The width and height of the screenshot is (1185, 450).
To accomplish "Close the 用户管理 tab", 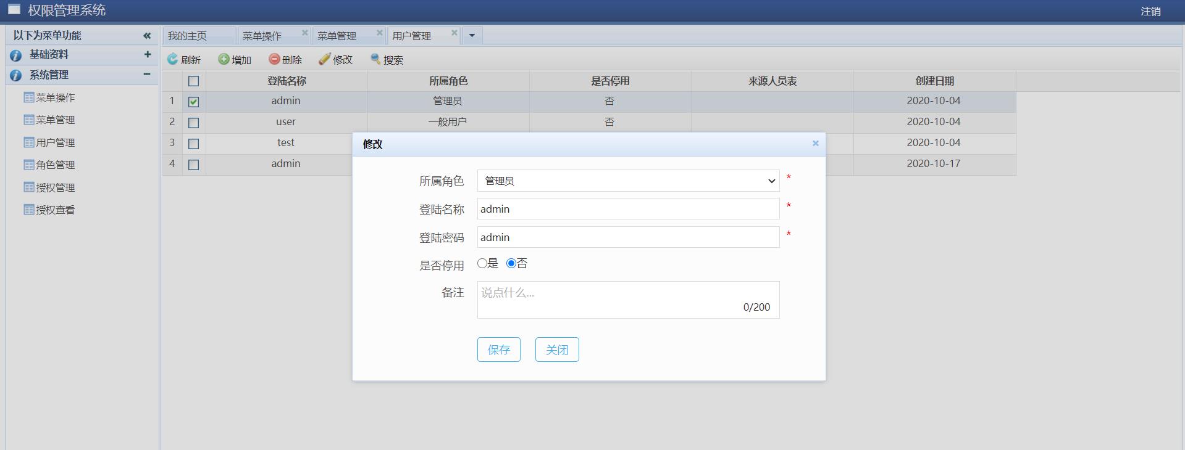I will [454, 33].
